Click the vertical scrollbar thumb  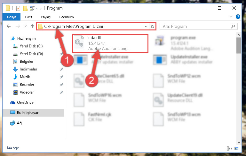[x=239, y=45]
